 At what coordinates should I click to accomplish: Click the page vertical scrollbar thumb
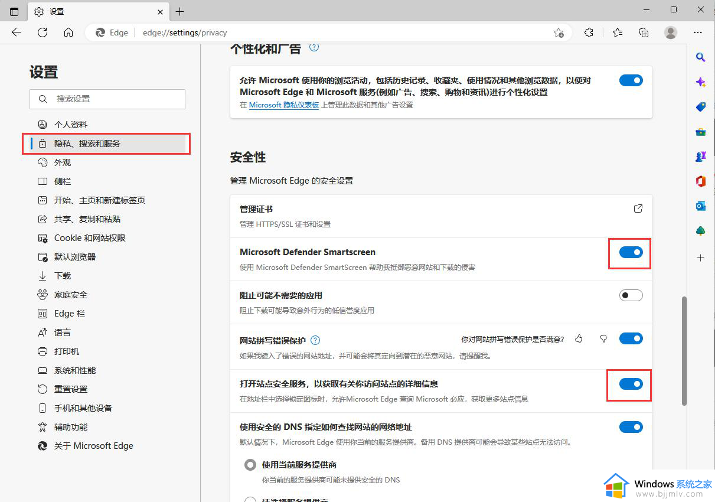(684, 351)
